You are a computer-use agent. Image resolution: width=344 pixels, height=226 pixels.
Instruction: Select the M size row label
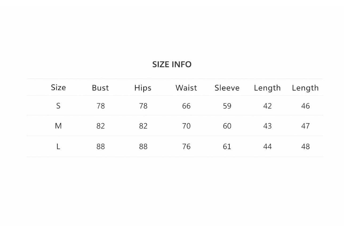pyautogui.click(x=58, y=126)
